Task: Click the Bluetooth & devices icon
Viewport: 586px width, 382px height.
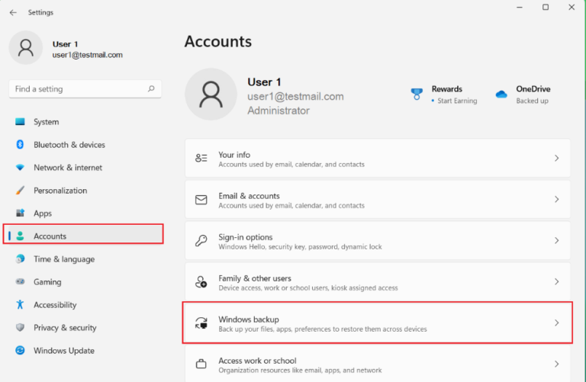Action: 20,145
